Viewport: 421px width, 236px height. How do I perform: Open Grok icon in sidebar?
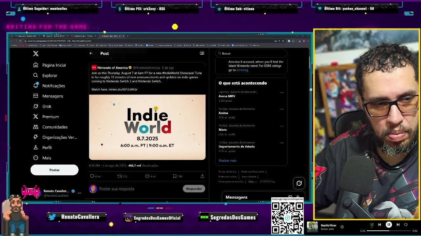coord(36,106)
